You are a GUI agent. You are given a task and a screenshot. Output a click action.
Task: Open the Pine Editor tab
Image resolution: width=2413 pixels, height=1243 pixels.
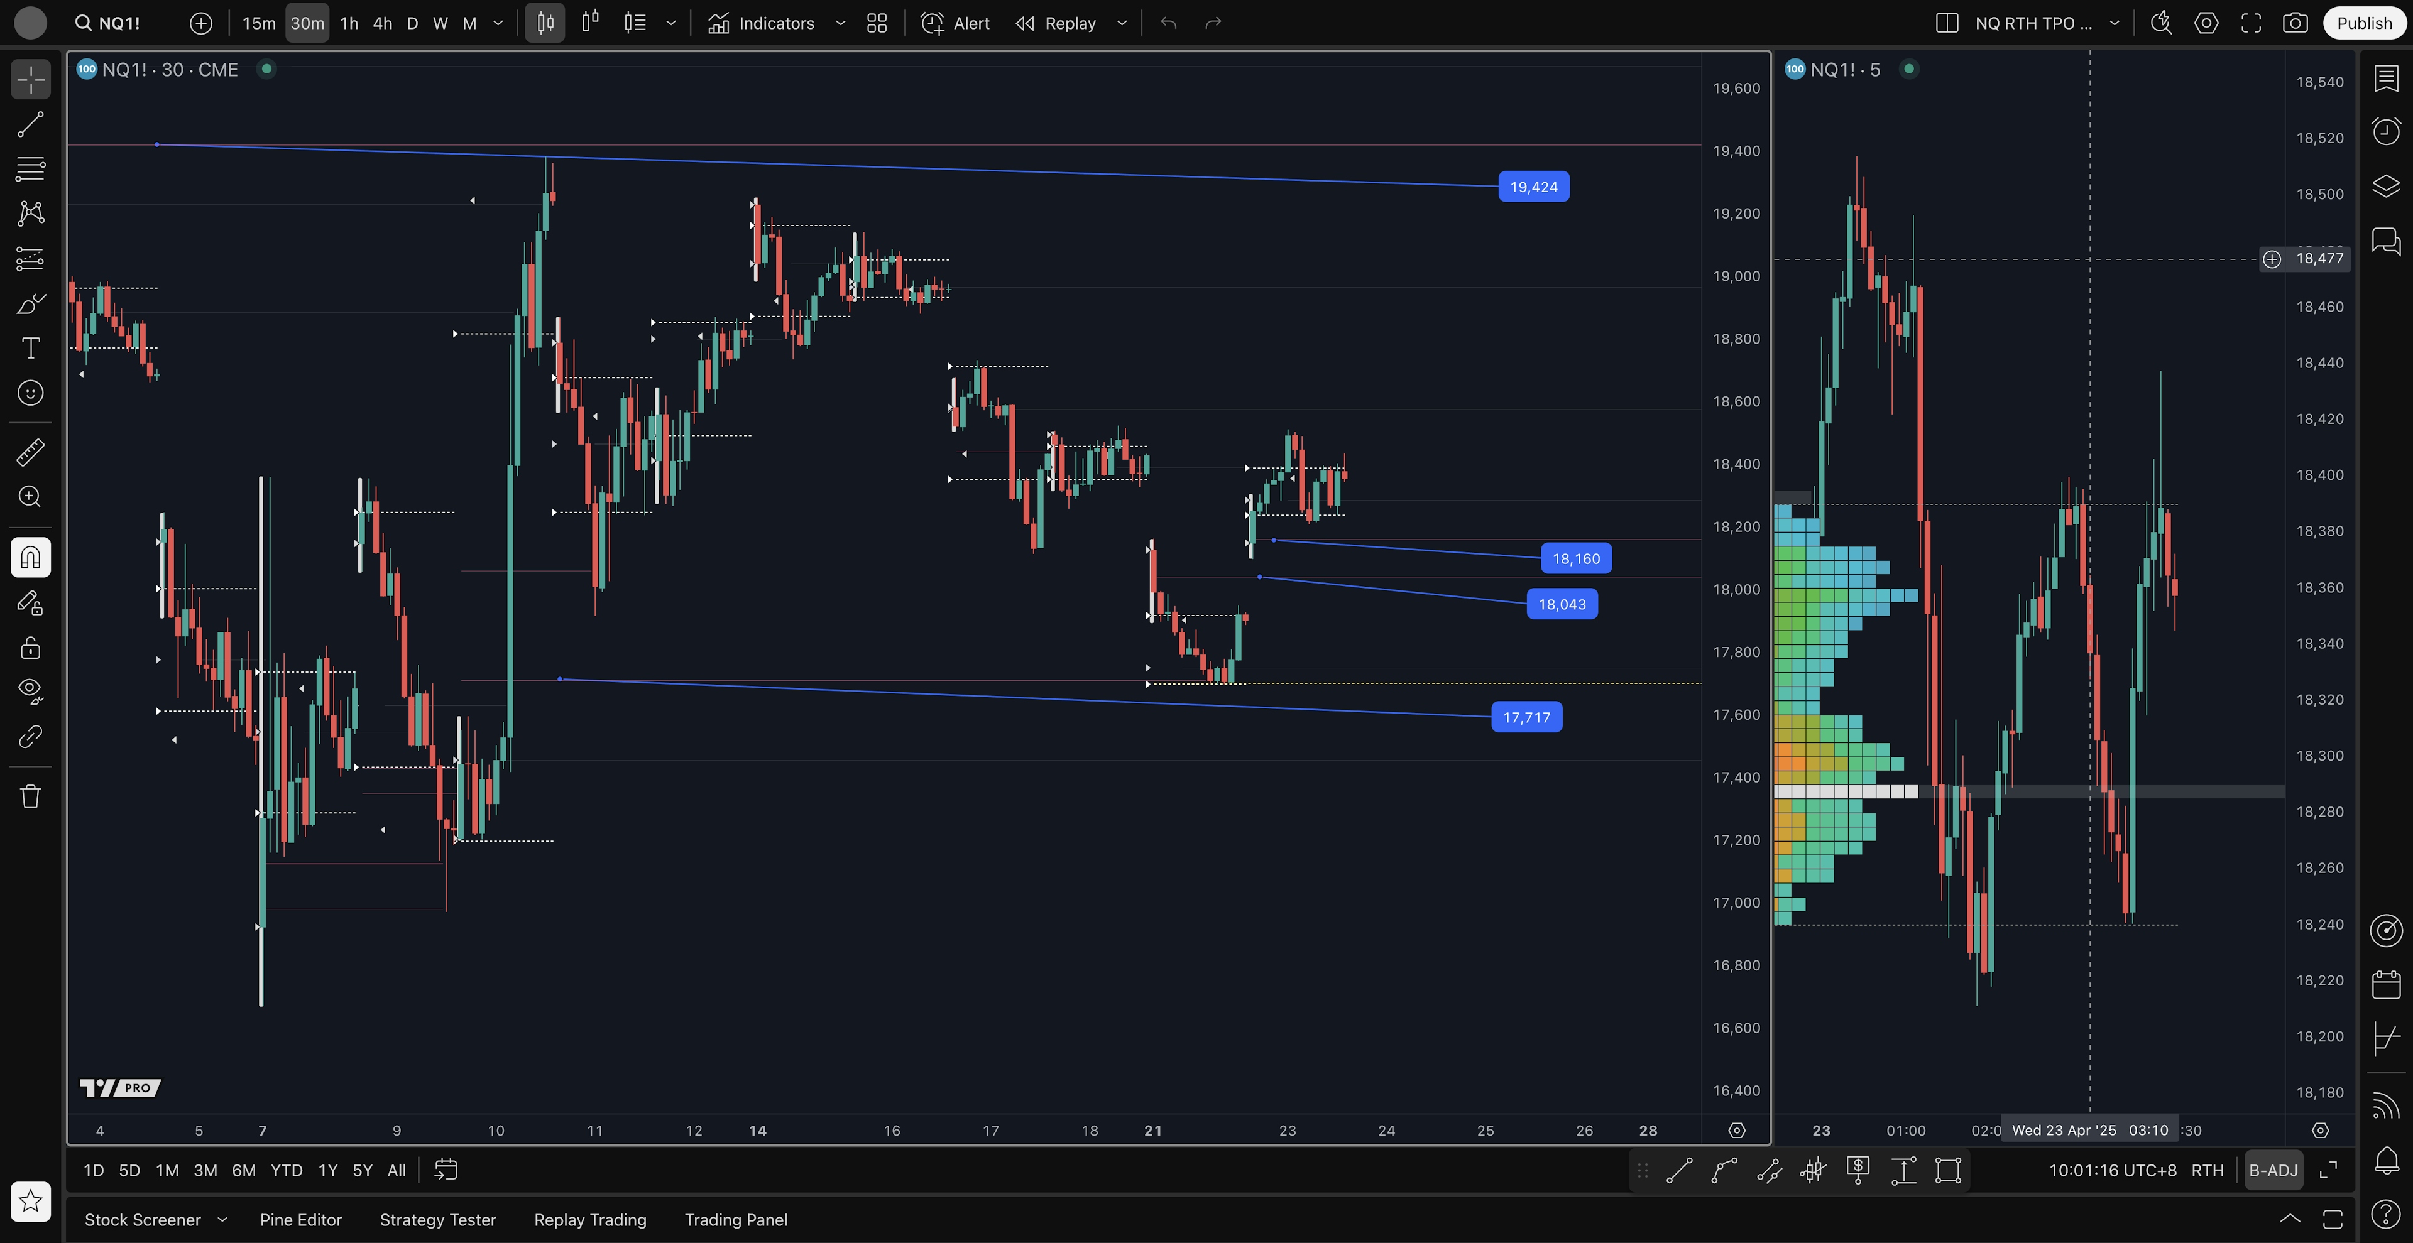pyautogui.click(x=301, y=1220)
